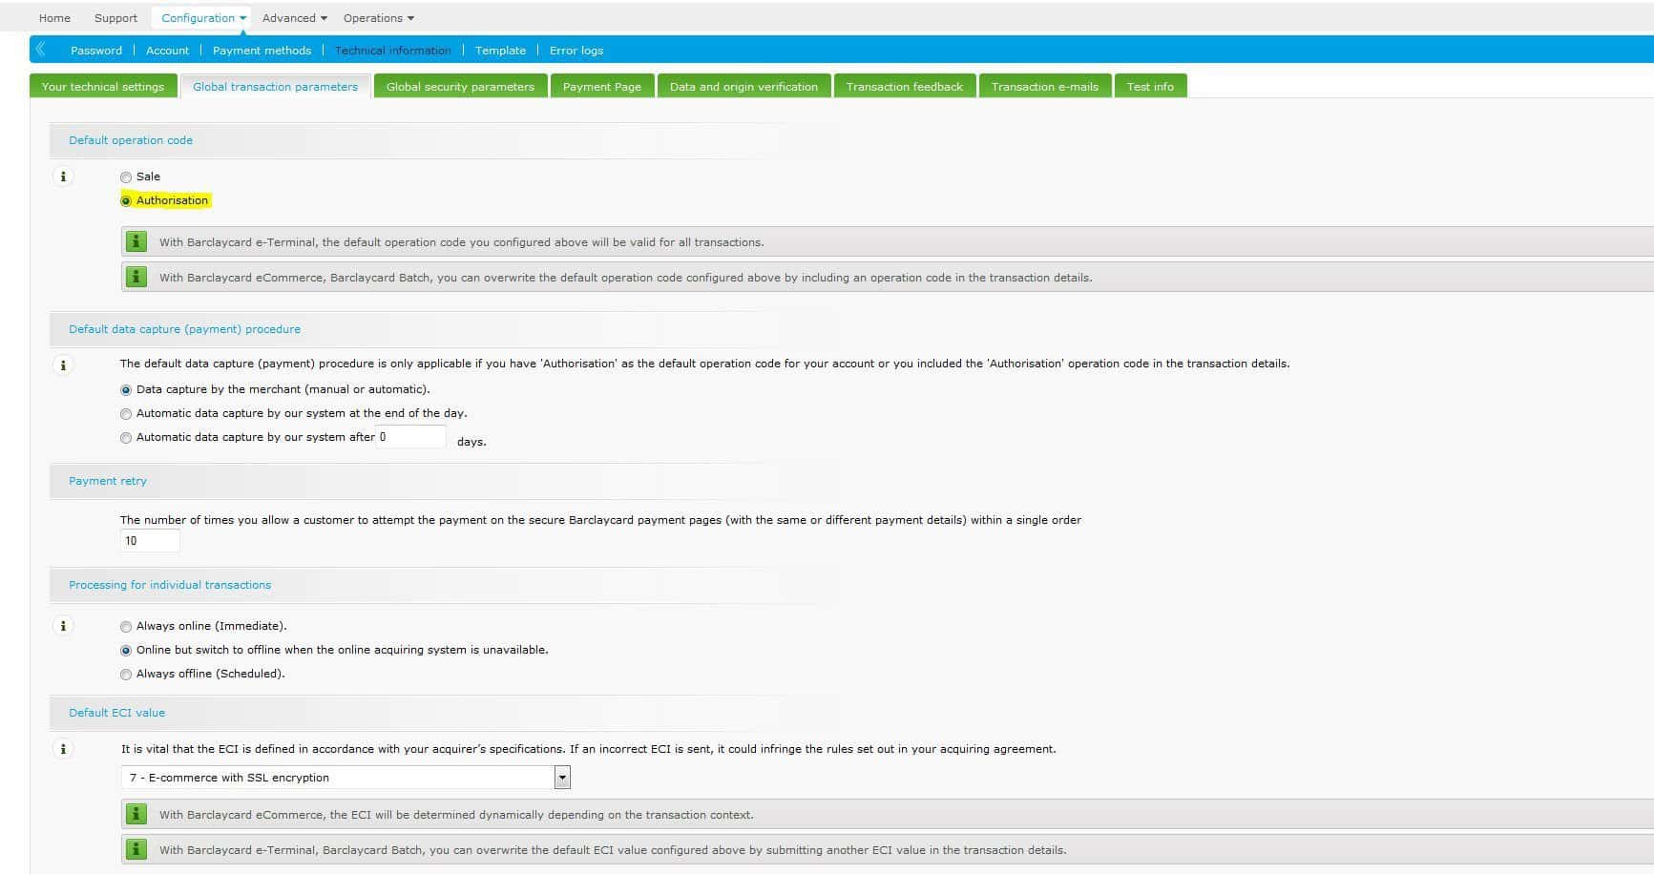
Task: Click info icon beside Default ECI value
Action: click(x=63, y=749)
